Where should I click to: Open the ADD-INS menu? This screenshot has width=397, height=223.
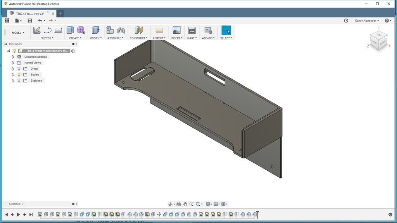(208, 38)
